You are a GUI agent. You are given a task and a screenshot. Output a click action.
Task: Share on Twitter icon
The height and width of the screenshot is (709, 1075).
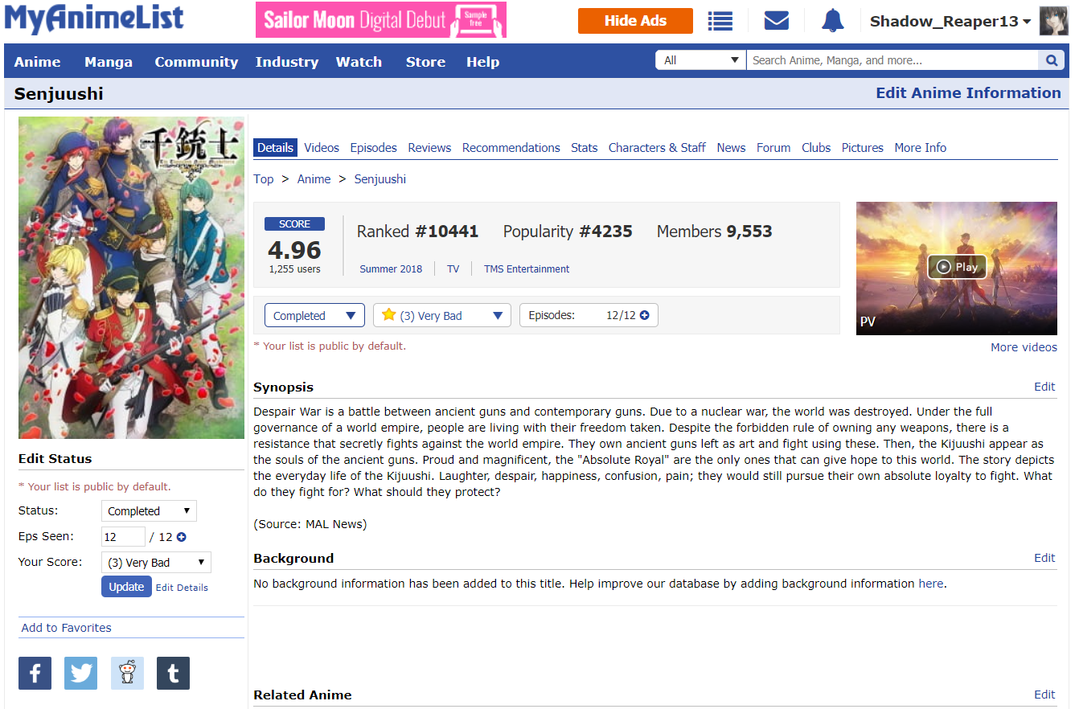(x=80, y=673)
